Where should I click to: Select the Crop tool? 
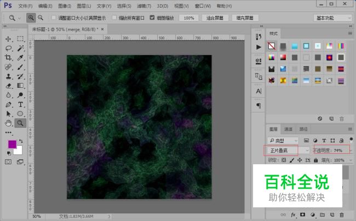tap(8, 57)
